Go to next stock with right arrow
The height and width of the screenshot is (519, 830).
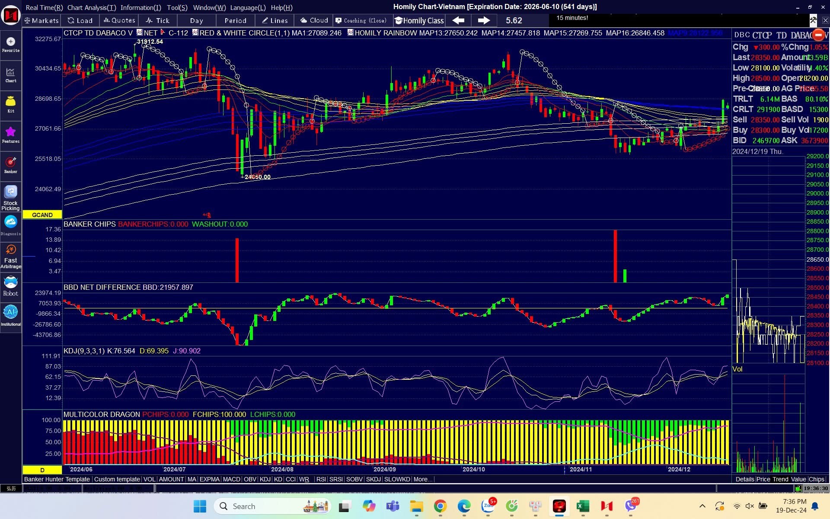pos(484,20)
